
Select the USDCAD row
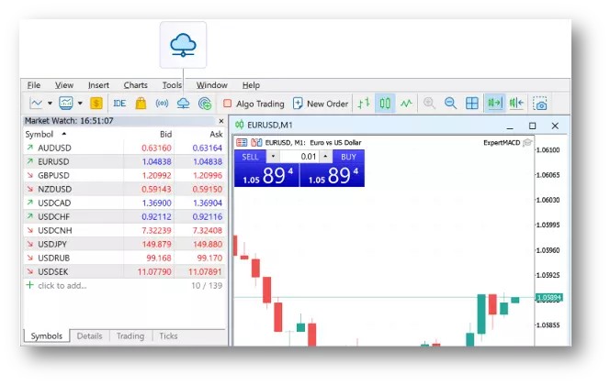pos(125,203)
